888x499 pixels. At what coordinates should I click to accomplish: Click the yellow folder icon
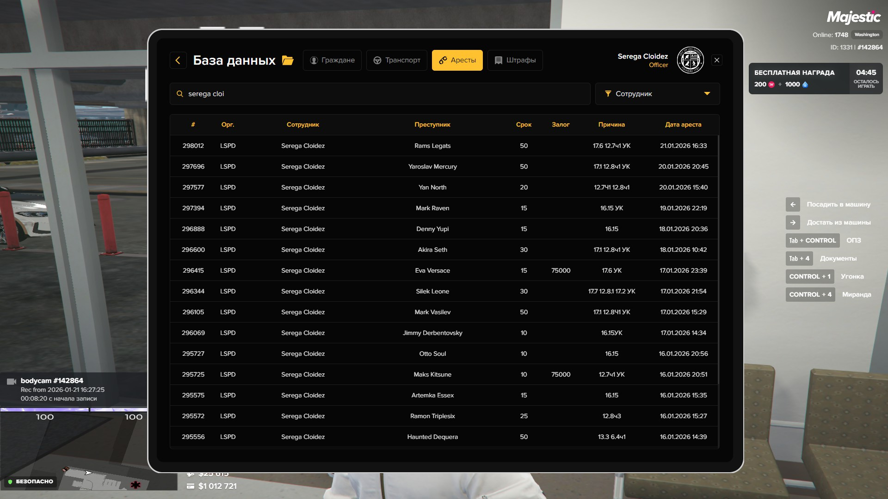(288, 61)
